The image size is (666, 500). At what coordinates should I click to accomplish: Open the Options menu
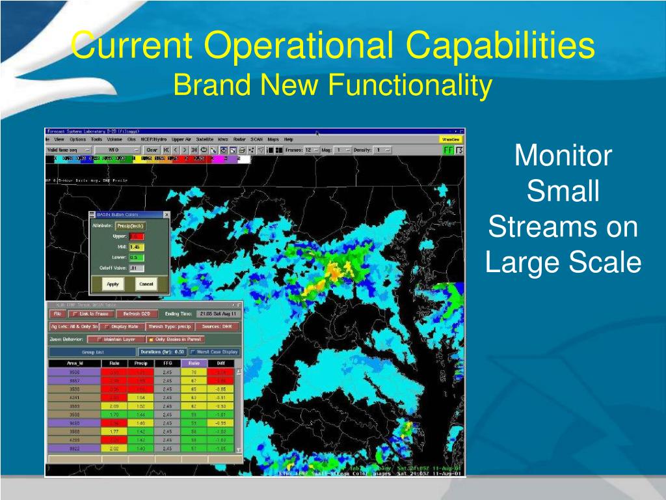78,139
